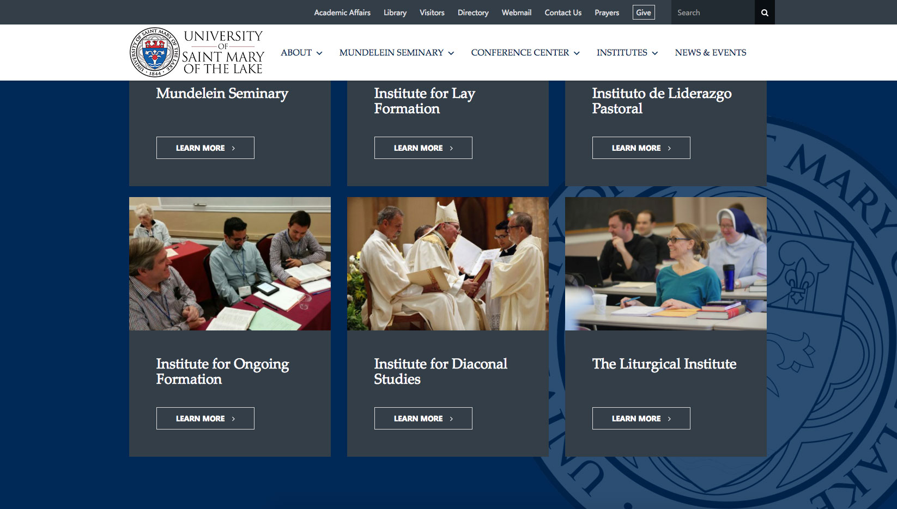Focus the Search input field
897x509 pixels.
click(x=713, y=13)
